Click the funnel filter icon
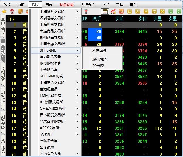This screenshot has width=183, height=157. [86, 11]
